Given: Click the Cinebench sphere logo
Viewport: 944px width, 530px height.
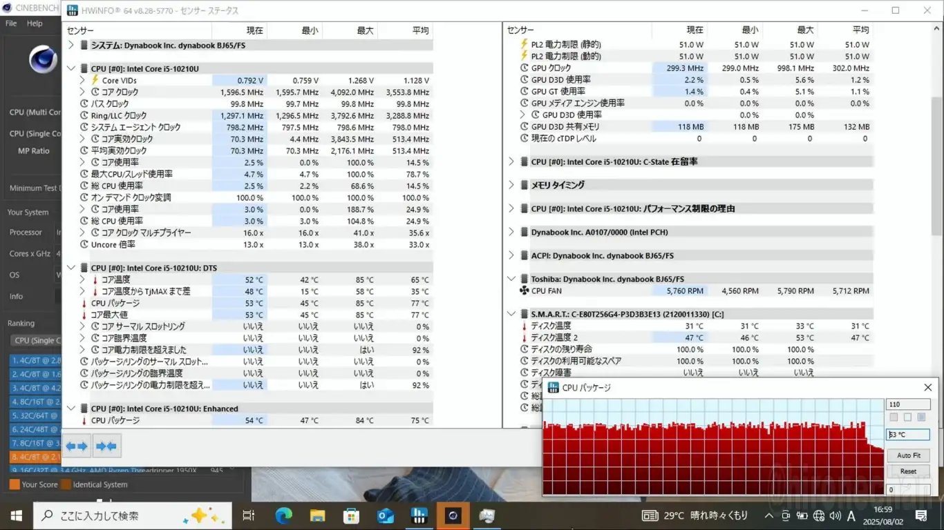Looking at the screenshot, I should point(43,60).
